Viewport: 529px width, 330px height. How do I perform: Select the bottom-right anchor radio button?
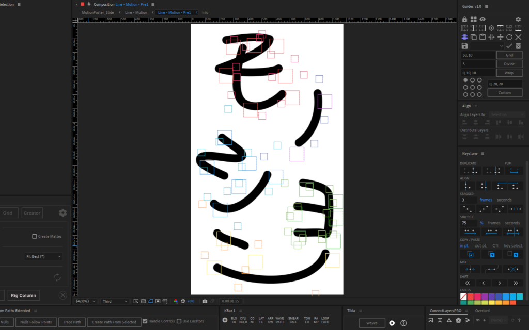click(479, 95)
